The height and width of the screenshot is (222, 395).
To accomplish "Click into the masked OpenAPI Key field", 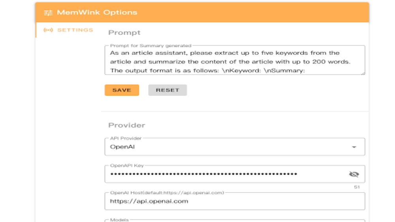I will [225, 174].
